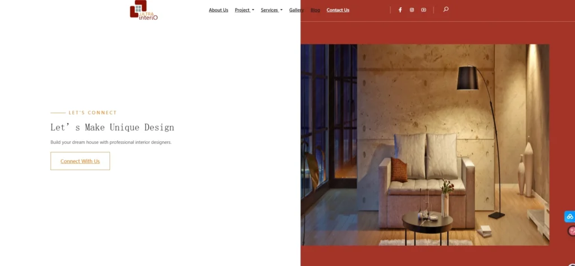The image size is (575, 266).
Task: Click the "LET'S CONNECT" label
Action: click(93, 113)
